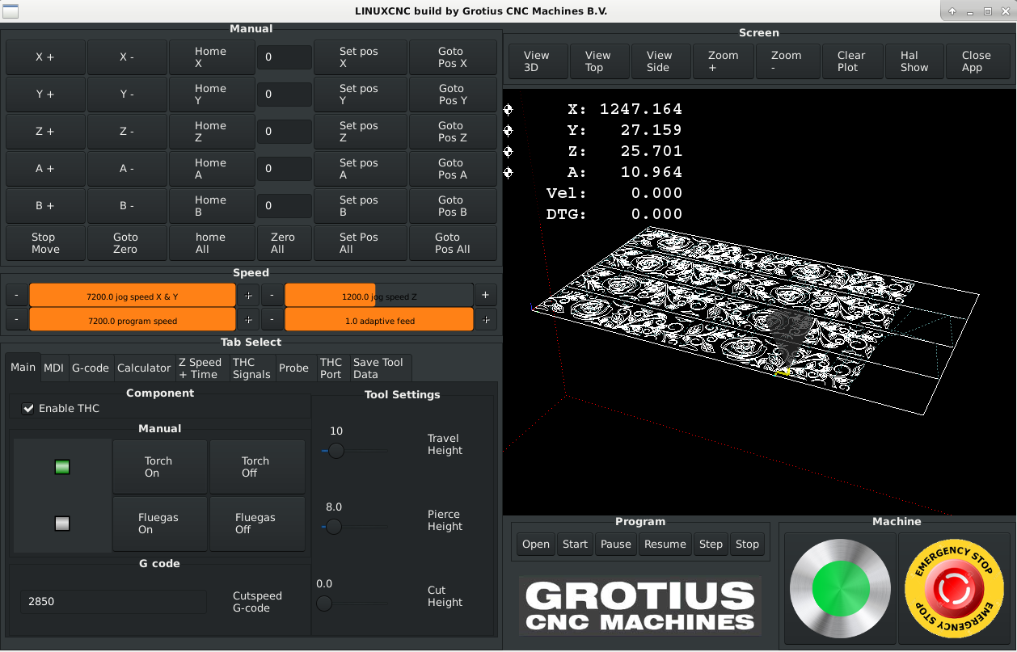This screenshot has width=1017, height=652.
Task: Switch preview to View 3D
Action: coord(537,61)
